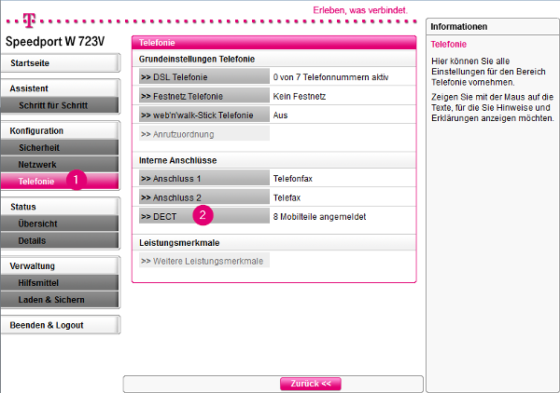Select the Status menu header

60,207
